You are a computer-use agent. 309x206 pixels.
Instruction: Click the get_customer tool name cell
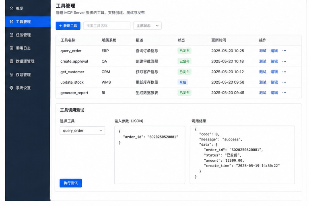click(72, 72)
